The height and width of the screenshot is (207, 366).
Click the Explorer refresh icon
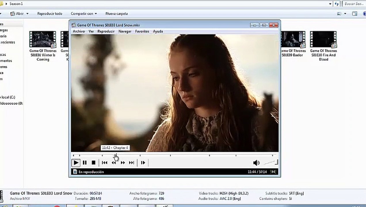(x=337, y=4)
